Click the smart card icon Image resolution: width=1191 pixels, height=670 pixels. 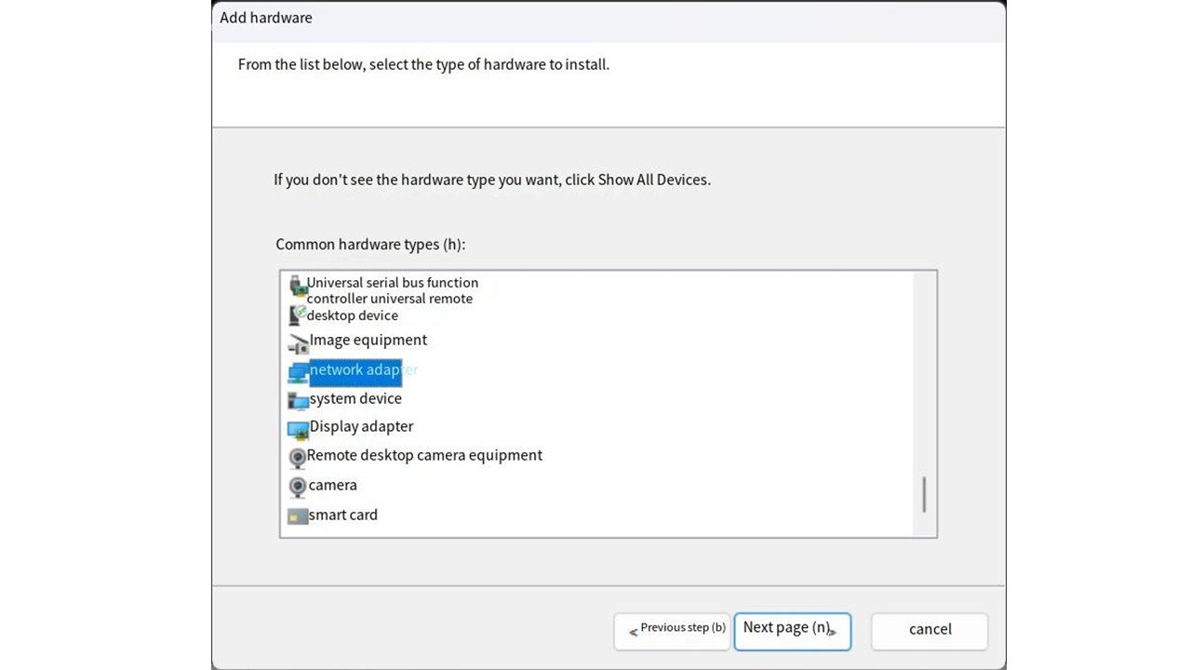coord(298,516)
